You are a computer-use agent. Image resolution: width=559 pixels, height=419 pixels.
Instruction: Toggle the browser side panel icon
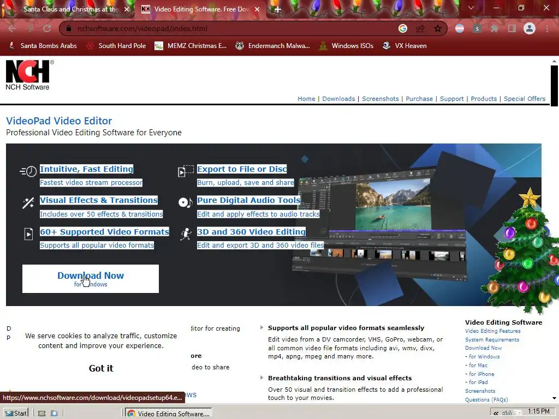pyautogui.click(x=512, y=28)
